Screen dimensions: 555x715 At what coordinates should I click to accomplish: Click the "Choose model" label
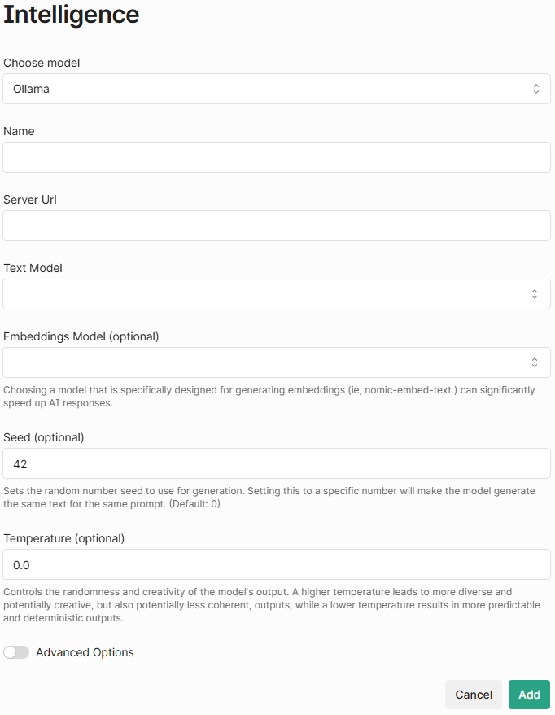click(42, 63)
